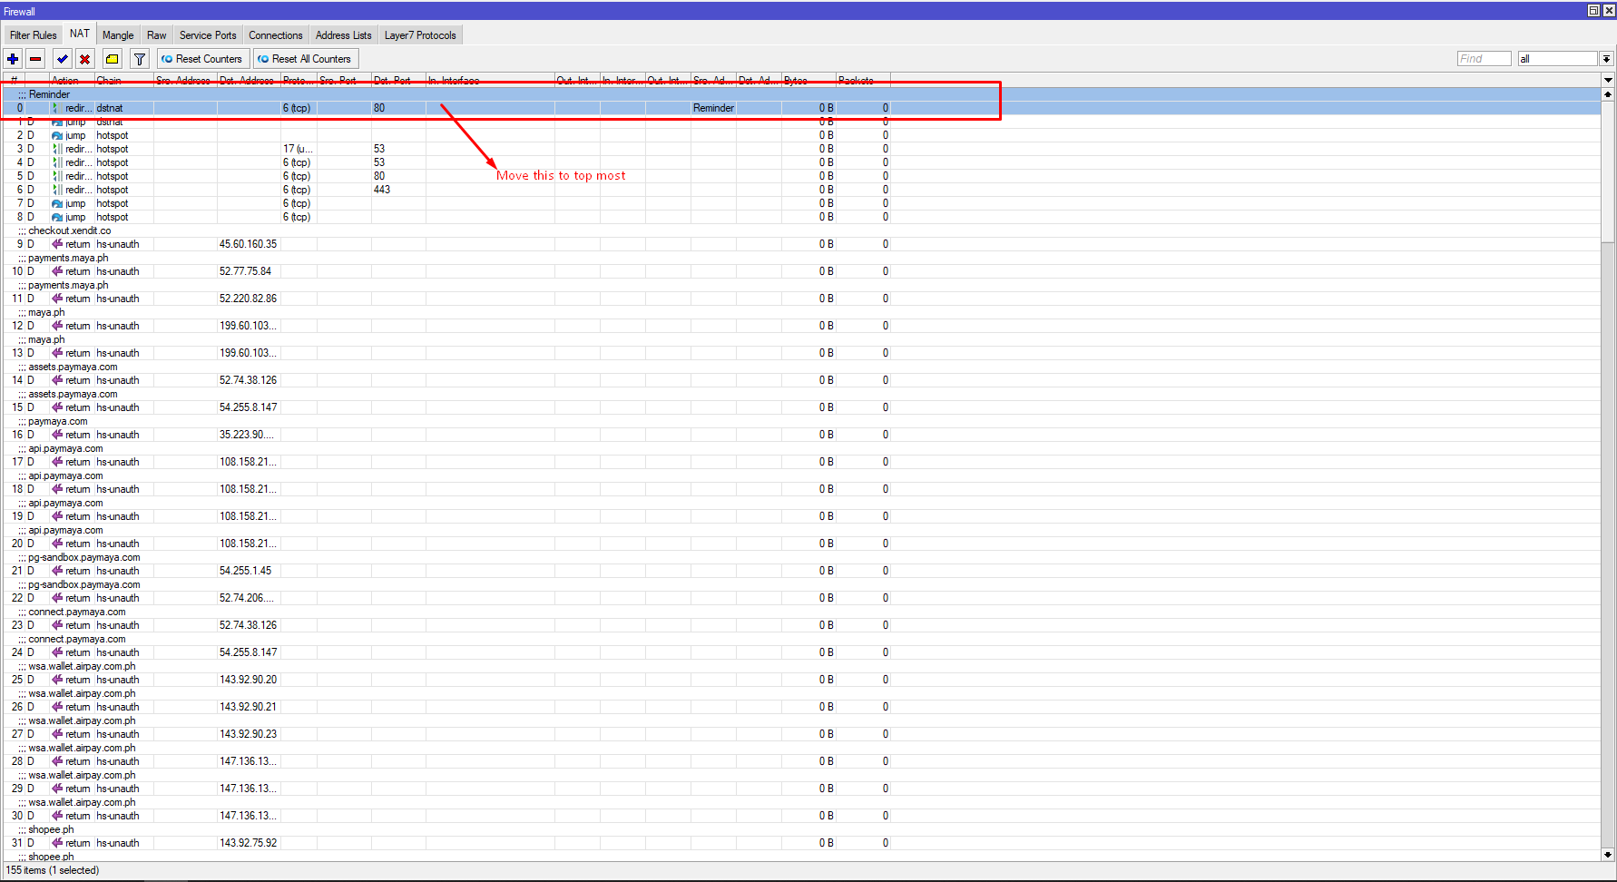This screenshot has width=1617, height=882.
Task: Click the blue plus Add rule icon
Action: pyautogui.click(x=13, y=59)
